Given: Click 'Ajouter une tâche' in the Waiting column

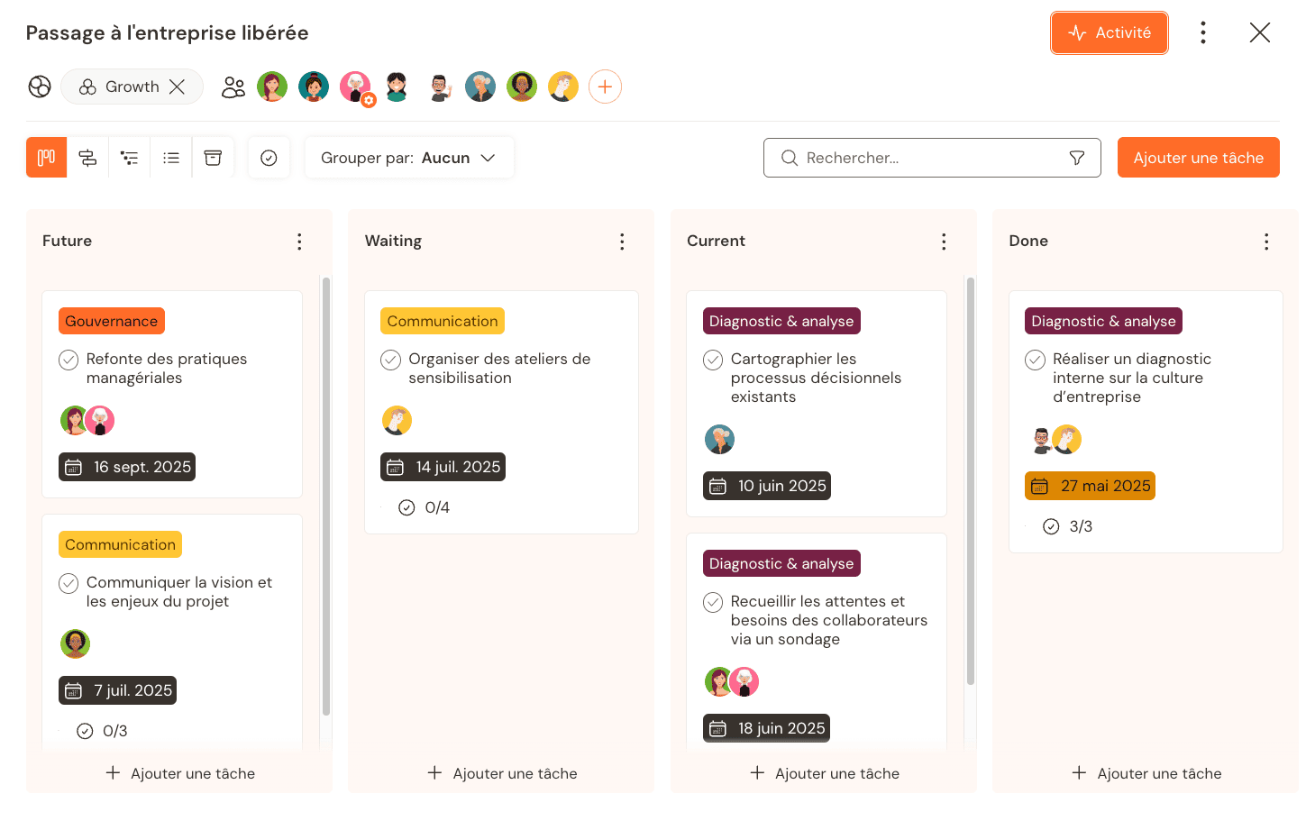Looking at the screenshot, I should point(501,773).
